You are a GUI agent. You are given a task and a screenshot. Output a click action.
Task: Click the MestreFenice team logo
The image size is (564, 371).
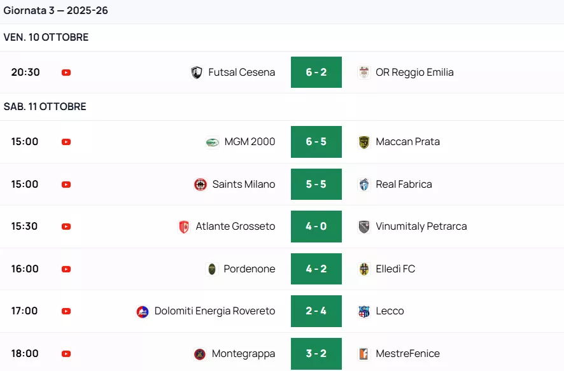click(x=364, y=354)
